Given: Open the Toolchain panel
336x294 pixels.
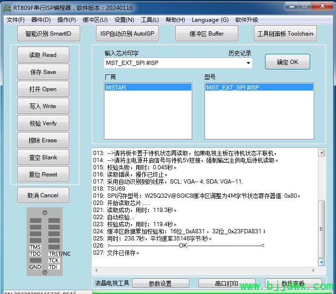Looking at the screenshot, I should click(285, 34).
